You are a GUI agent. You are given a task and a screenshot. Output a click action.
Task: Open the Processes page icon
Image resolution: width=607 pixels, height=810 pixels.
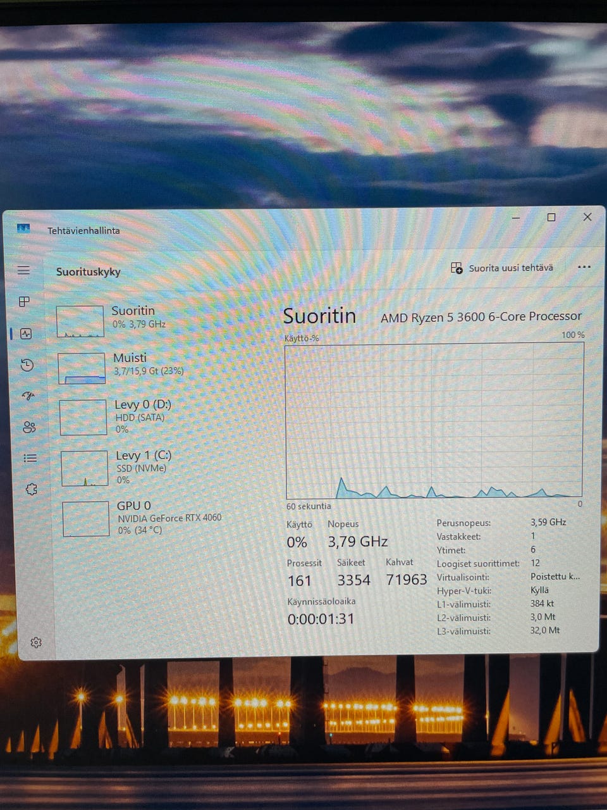[25, 302]
